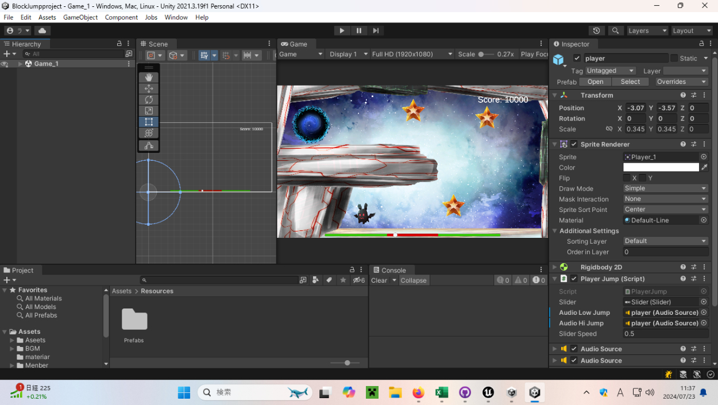Expand the Rigidbody 2D component
Viewport: 718px width, 405px height.
pos(554,267)
